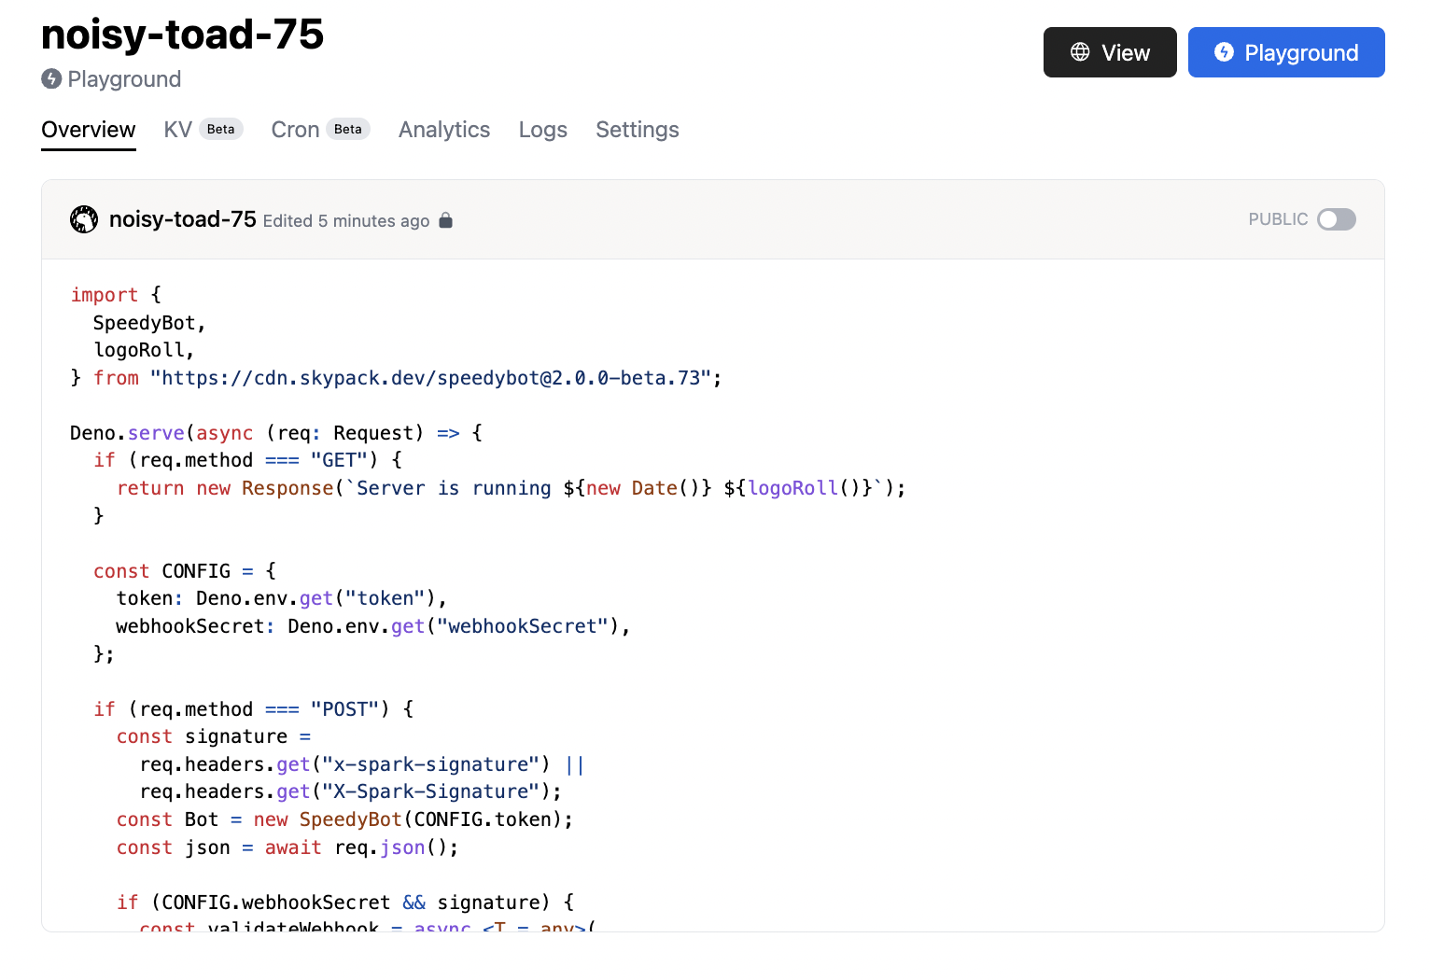The width and height of the screenshot is (1430, 980).
Task: Click noisy-toad-75 name in code card header
Action: [x=183, y=219]
